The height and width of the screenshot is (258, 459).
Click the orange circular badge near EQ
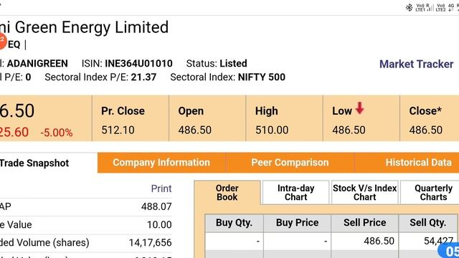coord(1,41)
